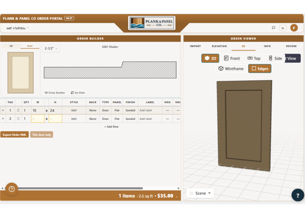Screen dimensions: 305x218
Task: Open the user profile avatar P
Action: (294, 28)
